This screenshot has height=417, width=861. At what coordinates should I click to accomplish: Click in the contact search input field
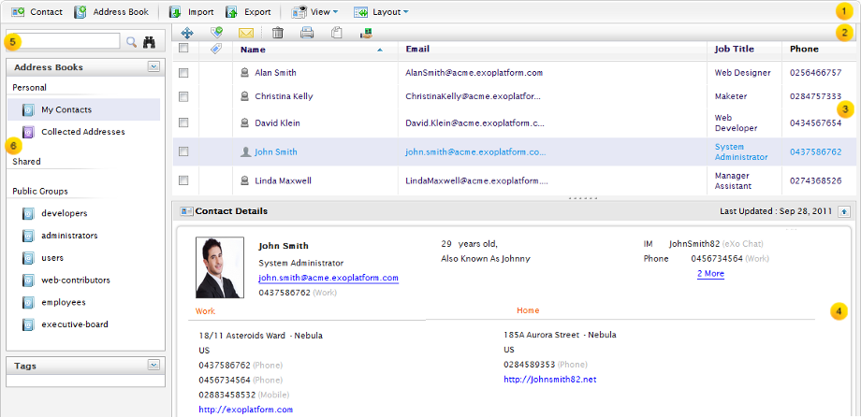pos(65,41)
